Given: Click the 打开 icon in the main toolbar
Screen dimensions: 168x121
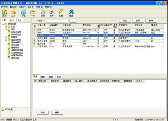Looking at the screenshot, I should 13,13.
